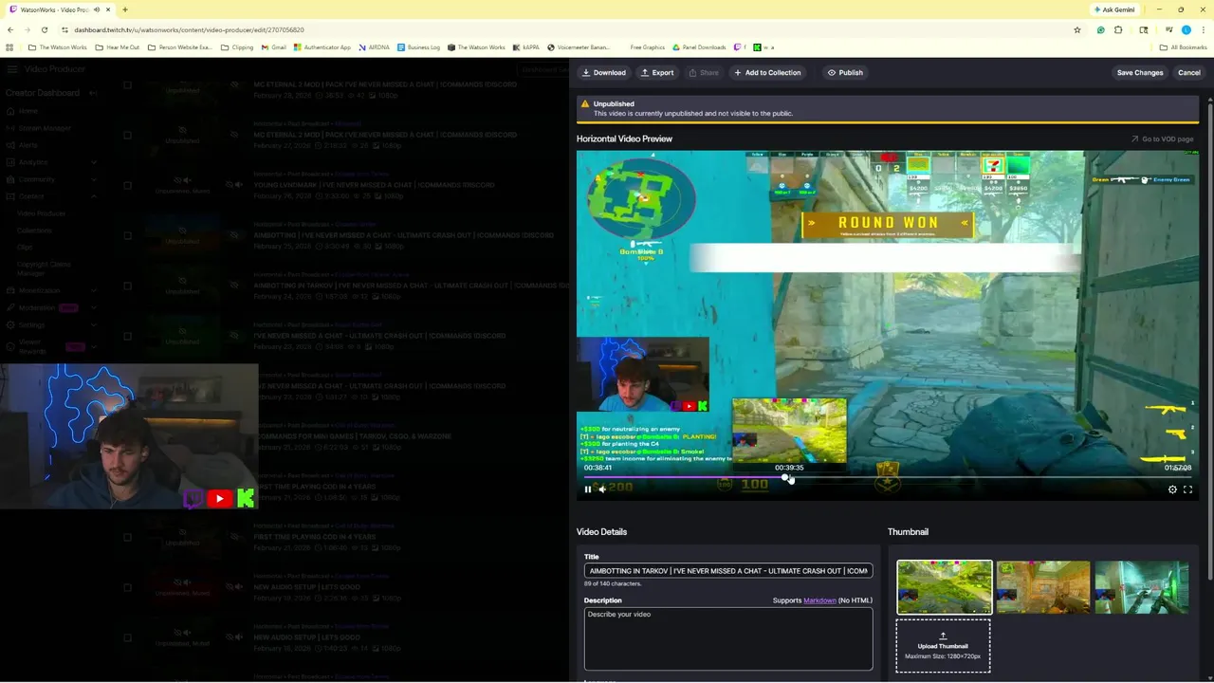Screen dimensions: 1214x683
Task: Mute the video preview volume
Action: pyautogui.click(x=601, y=489)
